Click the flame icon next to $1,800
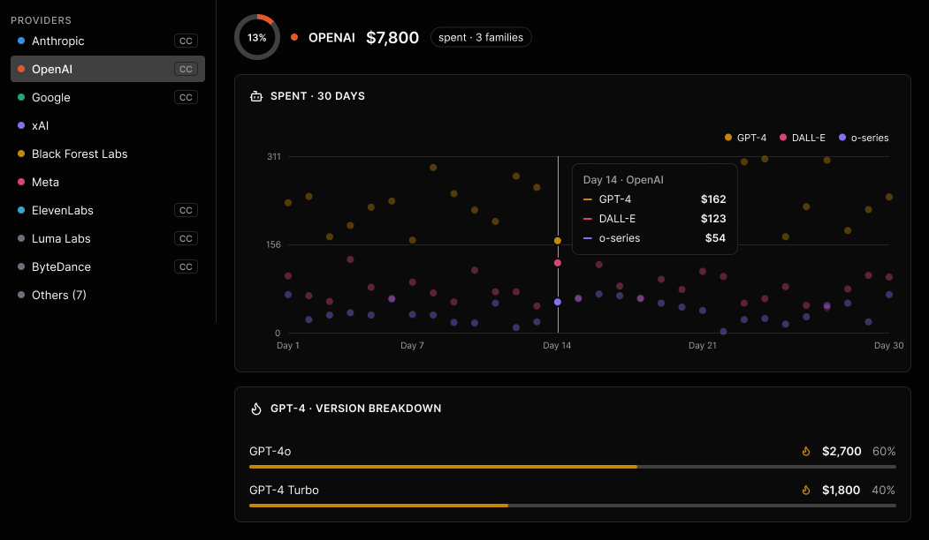Image resolution: width=929 pixels, height=540 pixels. pyautogui.click(x=806, y=491)
